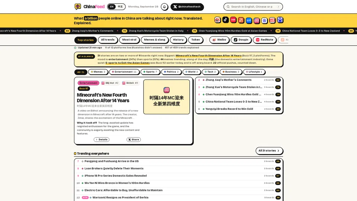Filter stories by World 2

click(192, 72)
